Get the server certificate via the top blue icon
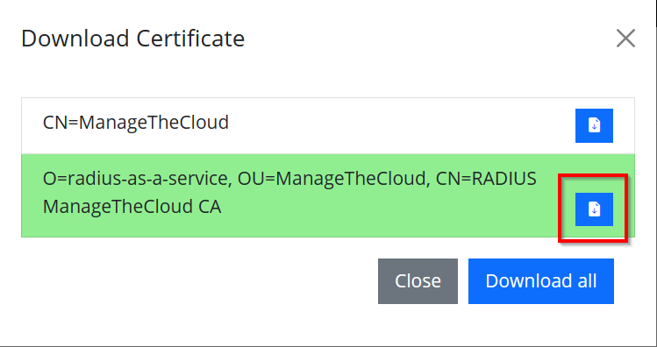 tap(594, 125)
